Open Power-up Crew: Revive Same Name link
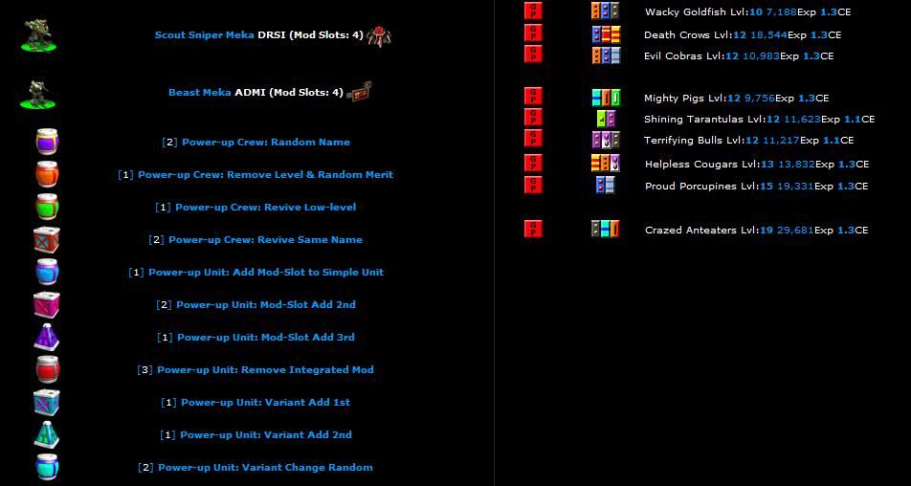 pyautogui.click(x=265, y=240)
